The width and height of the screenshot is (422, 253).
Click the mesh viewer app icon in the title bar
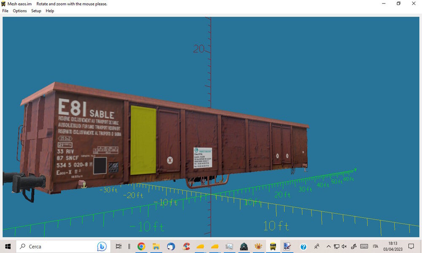[x=3, y=4]
